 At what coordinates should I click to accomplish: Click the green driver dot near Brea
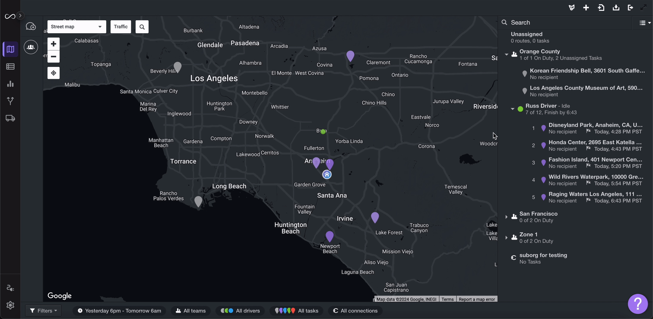pyautogui.click(x=323, y=132)
